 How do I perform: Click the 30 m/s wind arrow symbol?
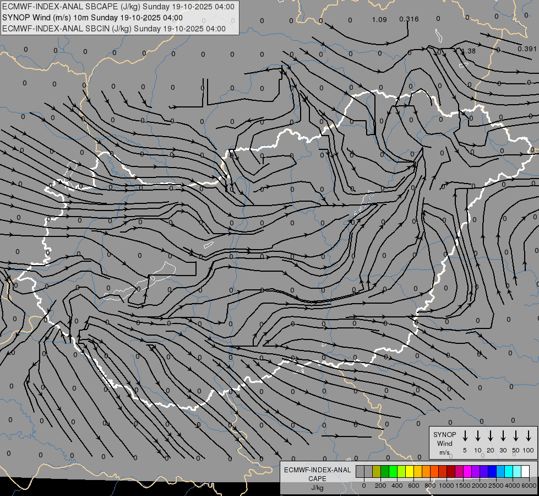pyautogui.click(x=503, y=436)
